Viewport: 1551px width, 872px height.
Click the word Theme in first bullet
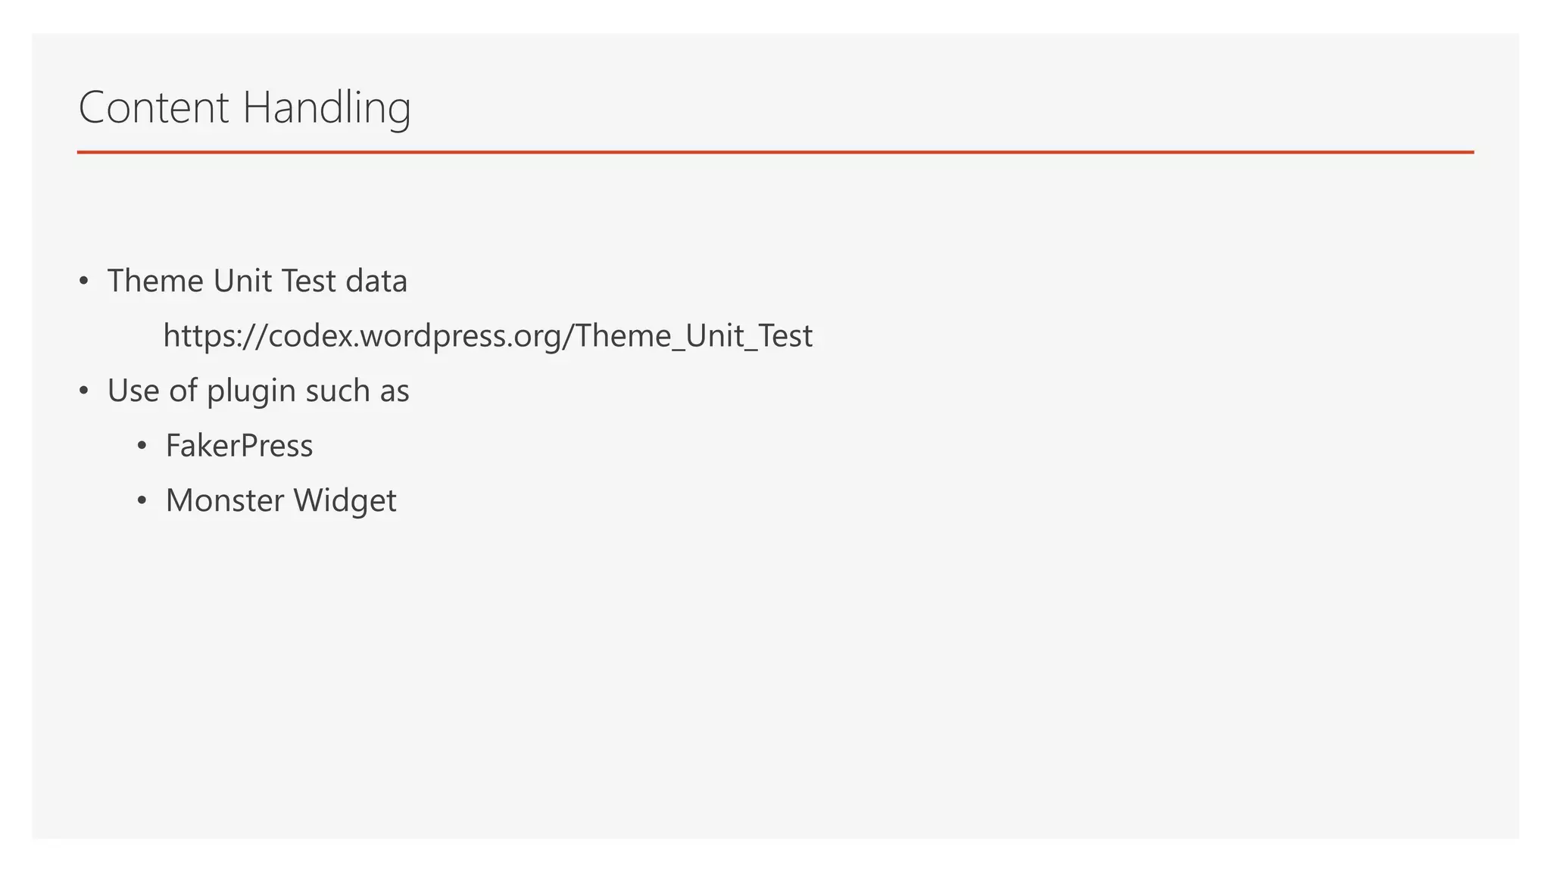pyautogui.click(x=155, y=282)
